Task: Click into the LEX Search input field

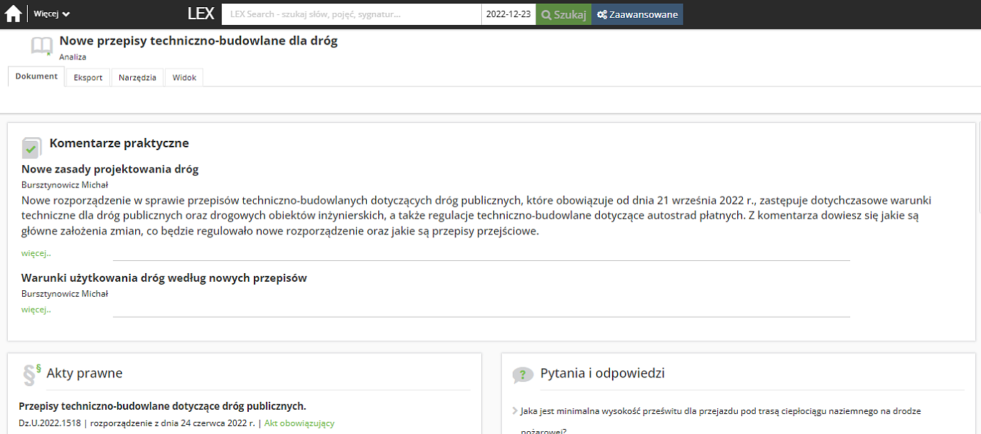Action: (351, 14)
